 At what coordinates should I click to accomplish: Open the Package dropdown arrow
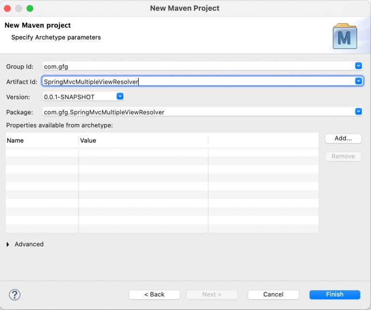[x=358, y=112]
